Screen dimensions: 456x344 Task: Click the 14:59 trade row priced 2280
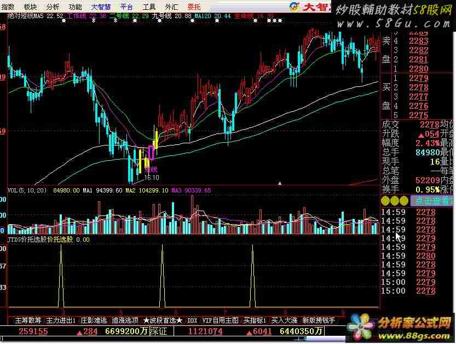coord(408,256)
